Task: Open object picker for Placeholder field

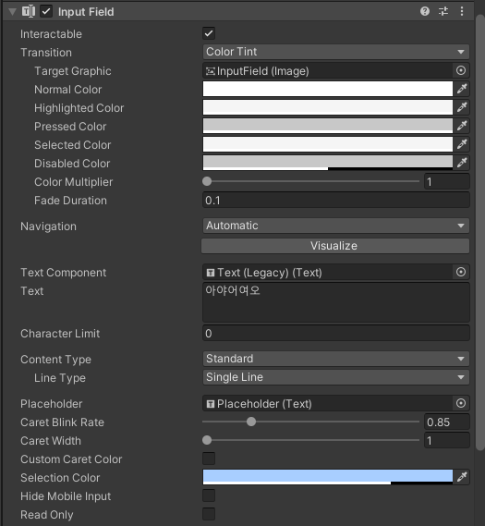Action: click(461, 403)
